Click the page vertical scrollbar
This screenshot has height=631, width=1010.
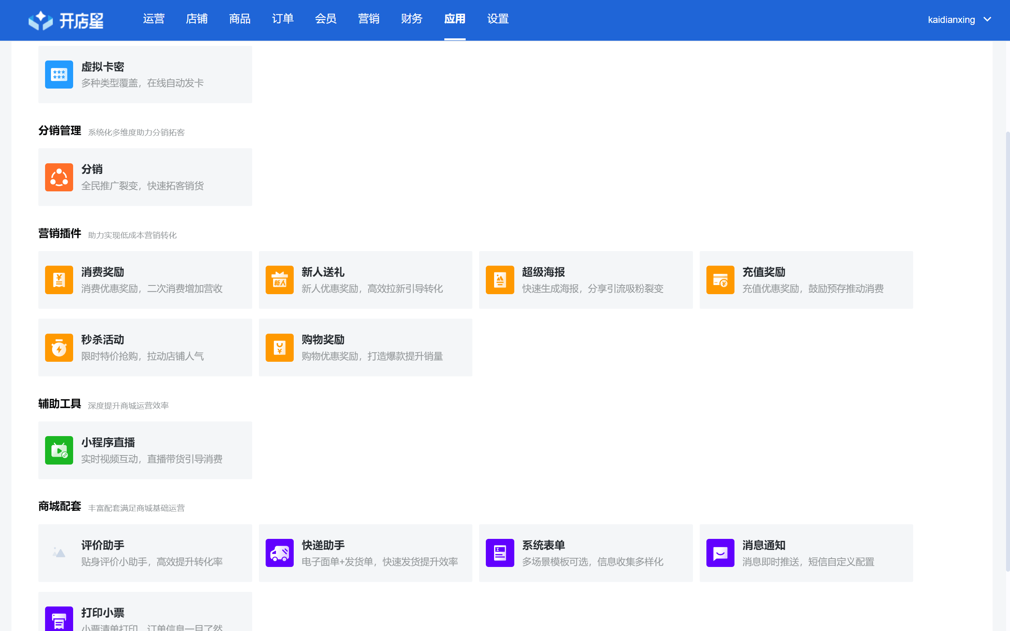click(x=1008, y=351)
